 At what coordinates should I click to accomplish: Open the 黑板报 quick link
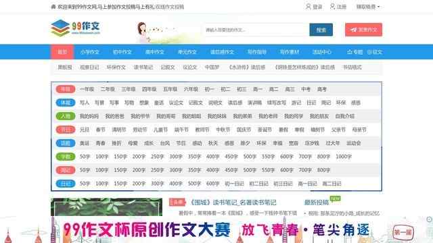pos(65,67)
